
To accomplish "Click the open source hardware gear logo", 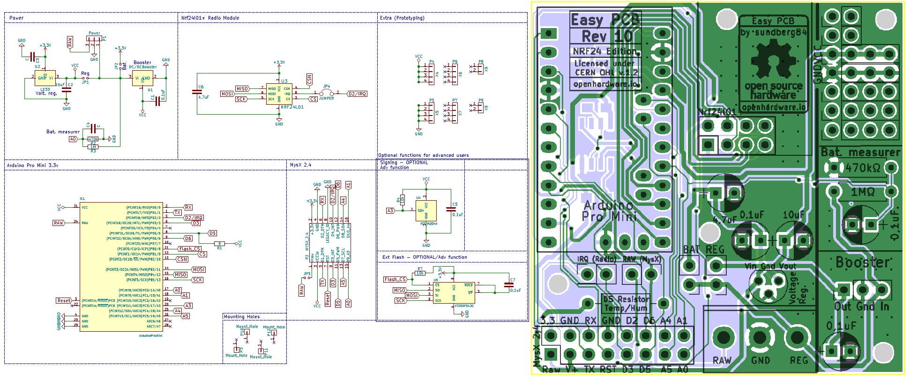I will (x=773, y=60).
